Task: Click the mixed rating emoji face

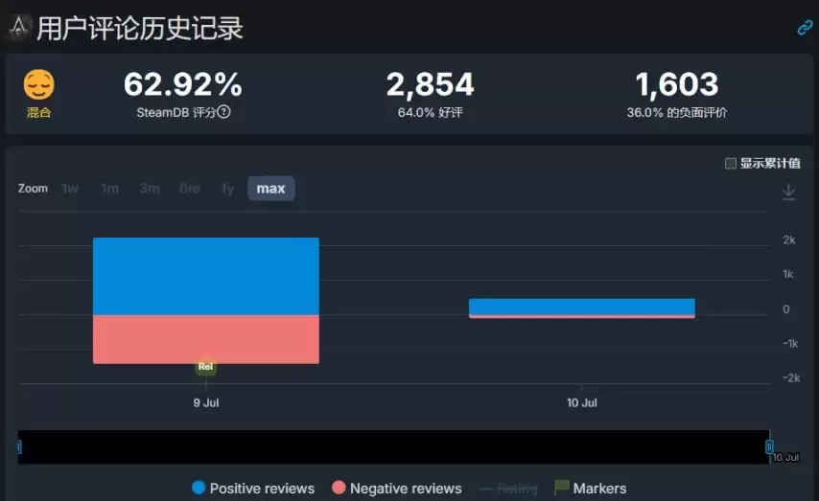Action: point(38,84)
